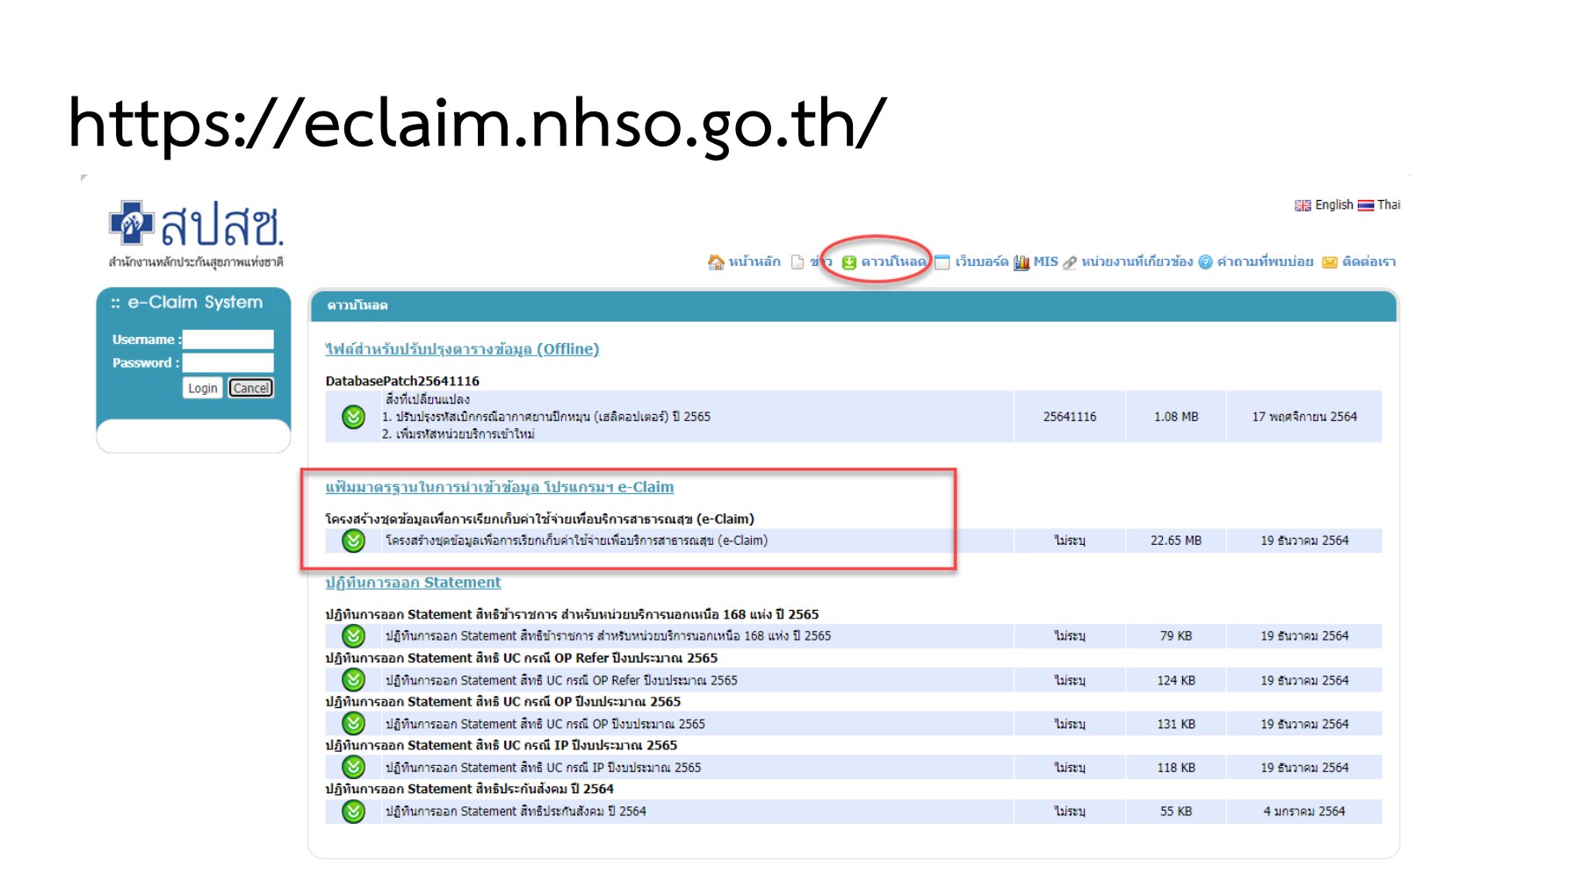Open the ปฏิทินการออก Statement link
The image size is (1581, 888).
click(x=411, y=582)
